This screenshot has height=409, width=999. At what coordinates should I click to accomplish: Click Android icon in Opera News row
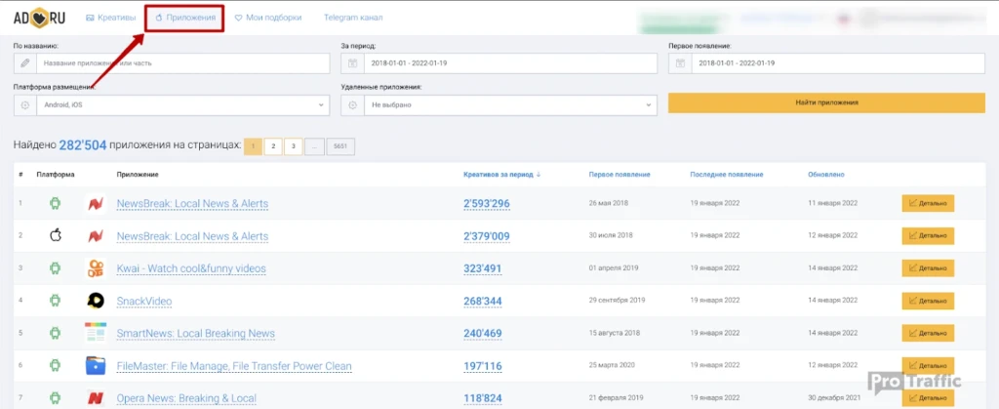[56, 398]
